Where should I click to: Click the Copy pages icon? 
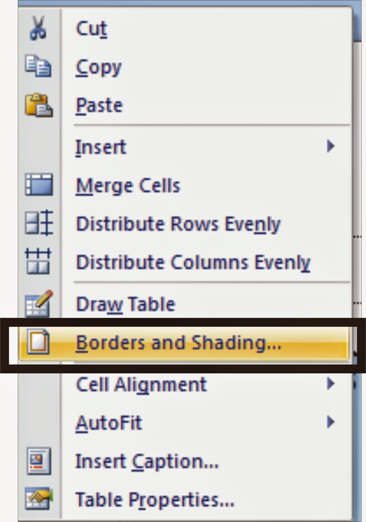point(38,66)
